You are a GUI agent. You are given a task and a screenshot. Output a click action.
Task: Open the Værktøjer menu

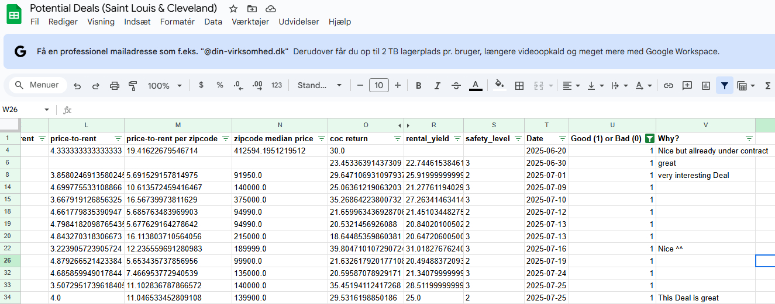[250, 22]
